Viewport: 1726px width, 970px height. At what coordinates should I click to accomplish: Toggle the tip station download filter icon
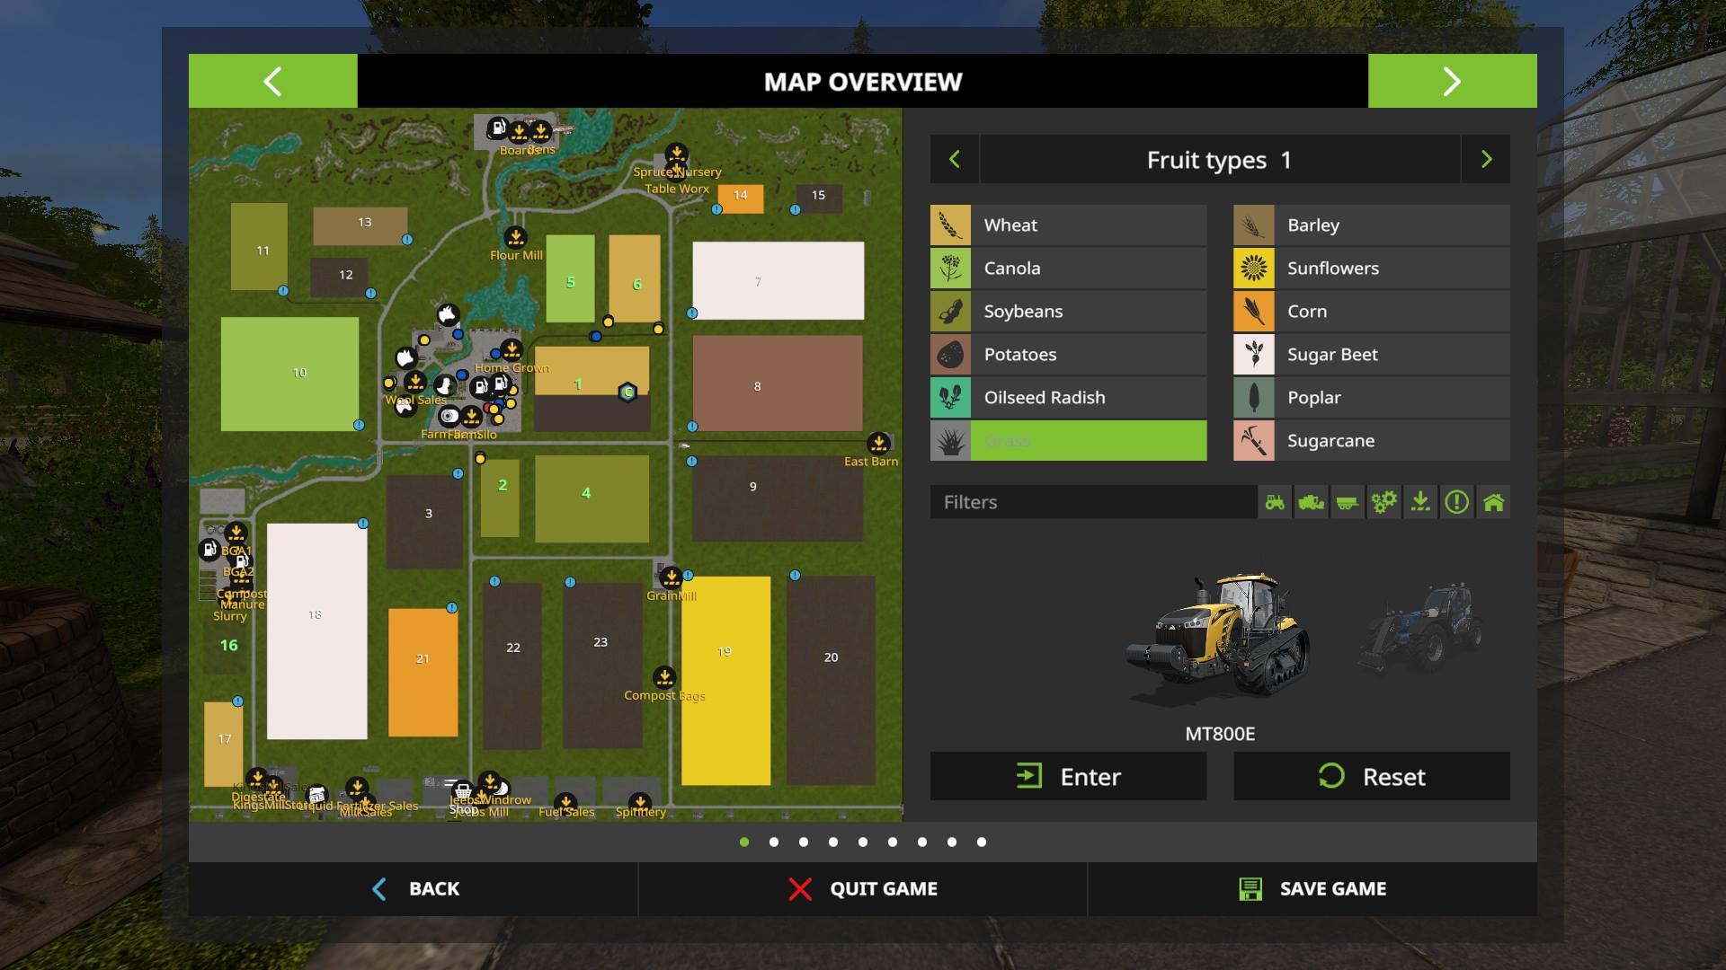[1420, 502]
